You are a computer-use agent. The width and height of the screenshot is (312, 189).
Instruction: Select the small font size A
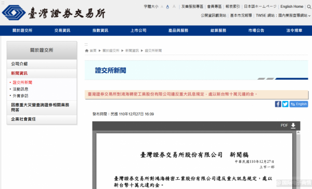[x=162, y=7]
